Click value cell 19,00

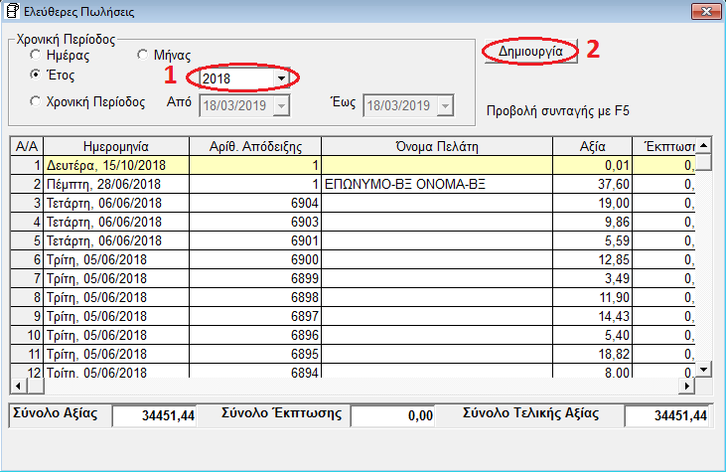pyautogui.click(x=592, y=203)
